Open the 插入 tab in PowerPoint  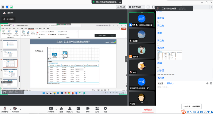point(10,29)
